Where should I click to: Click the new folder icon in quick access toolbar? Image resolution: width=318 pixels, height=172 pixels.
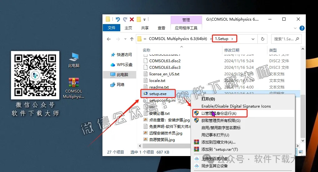pyautogui.click(x=139, y=19)
